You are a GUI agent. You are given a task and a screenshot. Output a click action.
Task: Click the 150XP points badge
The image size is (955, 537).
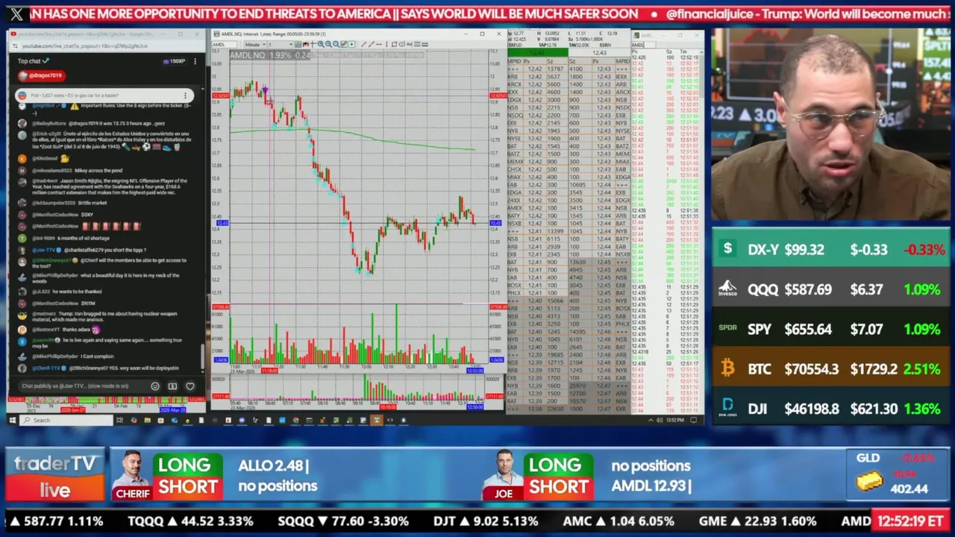coord(173,61)
